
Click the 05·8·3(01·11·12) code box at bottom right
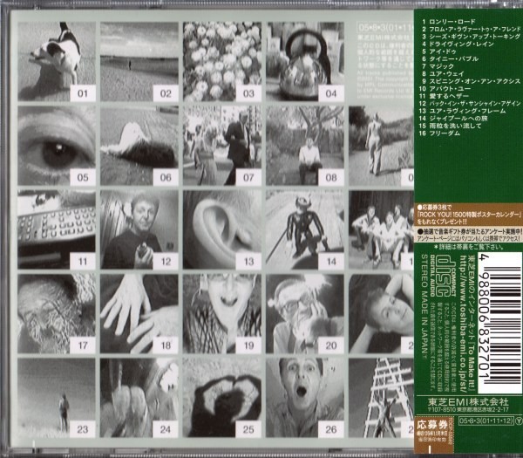[x=486, y=420]
